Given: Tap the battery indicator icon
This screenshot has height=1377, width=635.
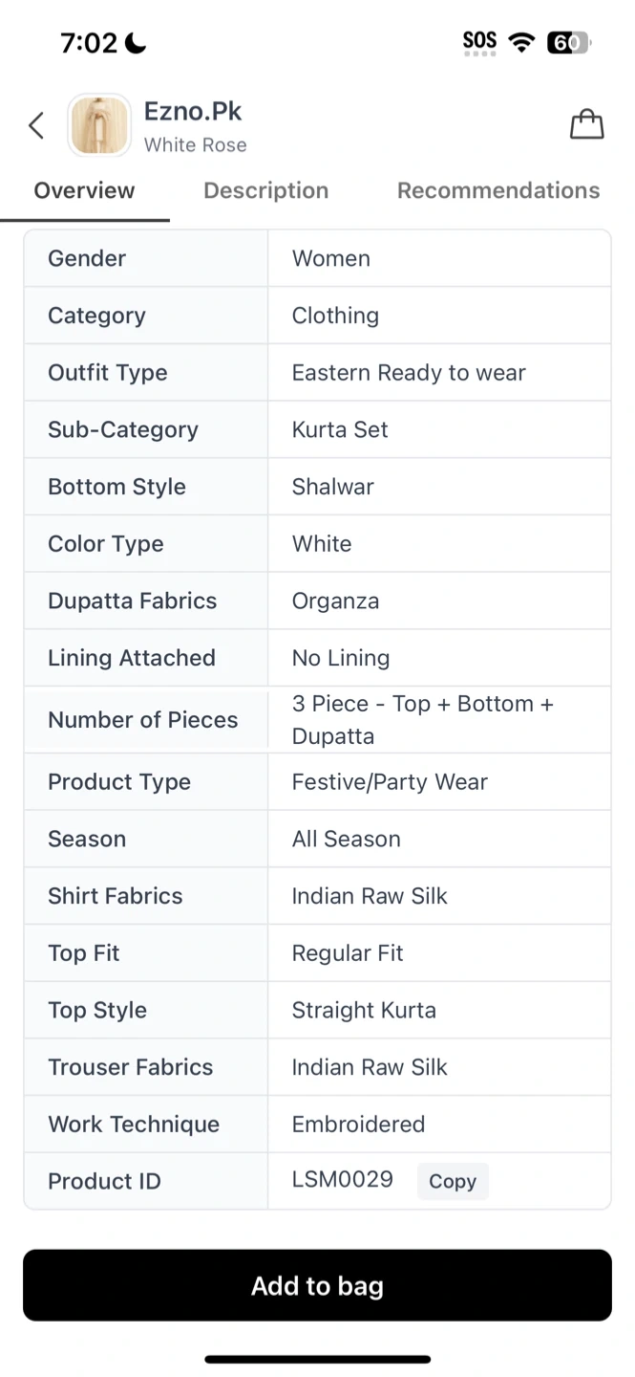Looking at the screenshot, I should tap(569, 42).
